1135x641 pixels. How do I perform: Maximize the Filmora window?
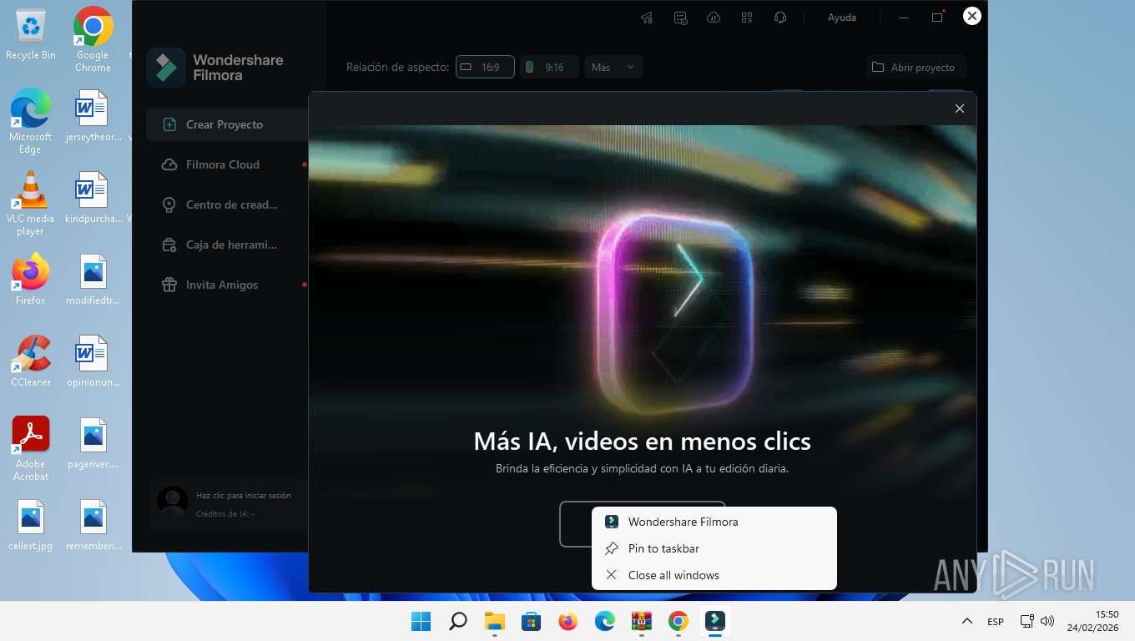coord(937,18)
